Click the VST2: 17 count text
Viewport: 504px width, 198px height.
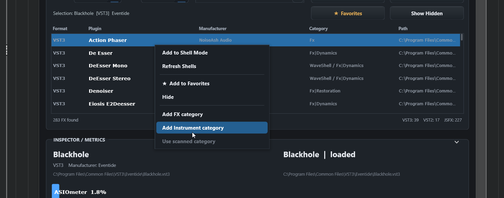coord(431,120)
